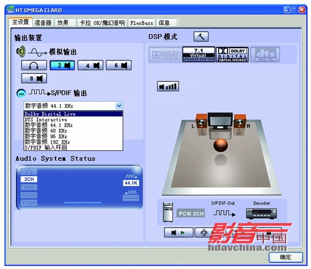Open the FlexBass tab
The image size is (311, 269).
click(x=141, y=23)
